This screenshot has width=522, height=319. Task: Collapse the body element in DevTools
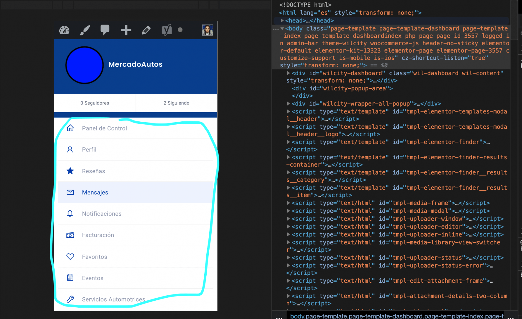click(x=282, y=29)
